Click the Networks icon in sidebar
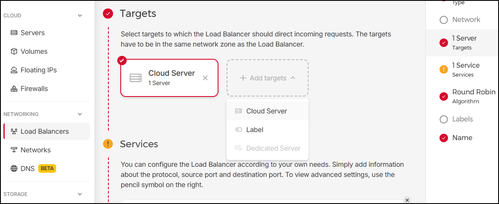 coord(14,150)
